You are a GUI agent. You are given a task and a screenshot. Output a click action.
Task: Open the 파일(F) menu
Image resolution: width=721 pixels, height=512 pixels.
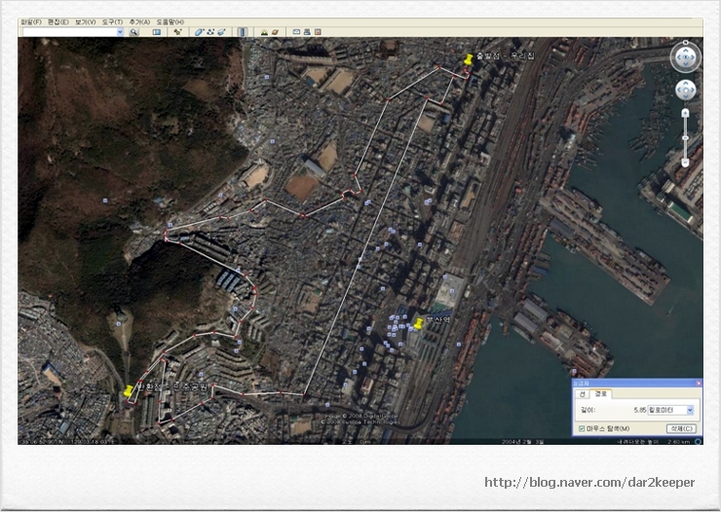click(31, 21)
